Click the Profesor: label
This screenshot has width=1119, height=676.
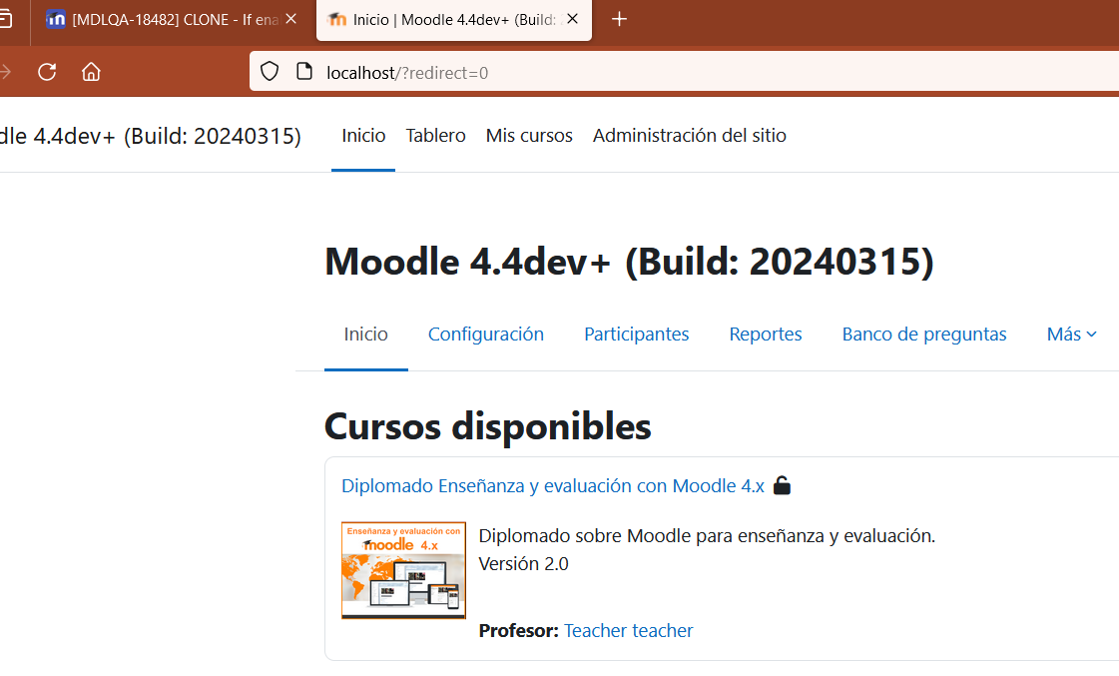pos(519,630)
